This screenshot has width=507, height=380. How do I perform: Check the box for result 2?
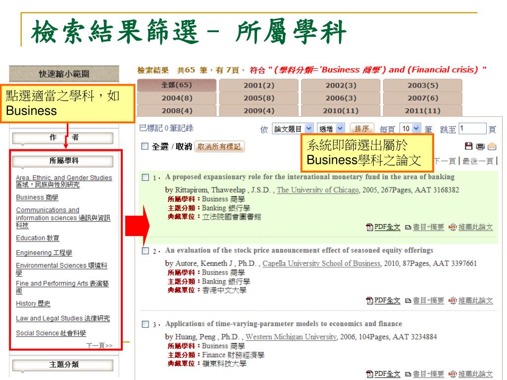pos(146,251)
